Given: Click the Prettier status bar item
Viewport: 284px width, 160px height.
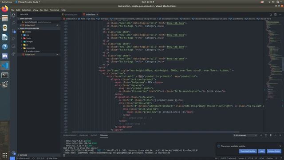Looking at the screenshot, I should [269, 158].
